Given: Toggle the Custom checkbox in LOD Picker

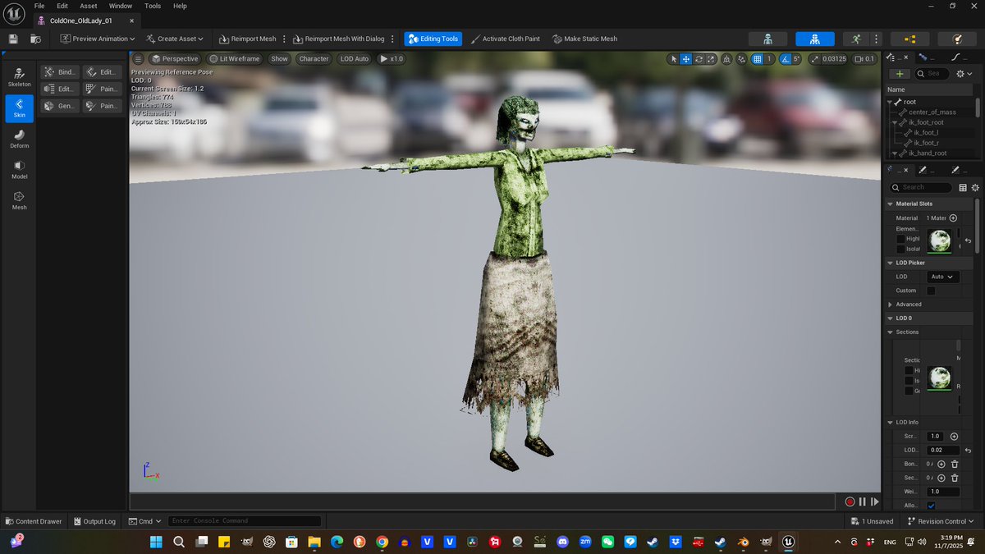Looking at the screenshot, I should pyautogui.click(x=931, y=291).
